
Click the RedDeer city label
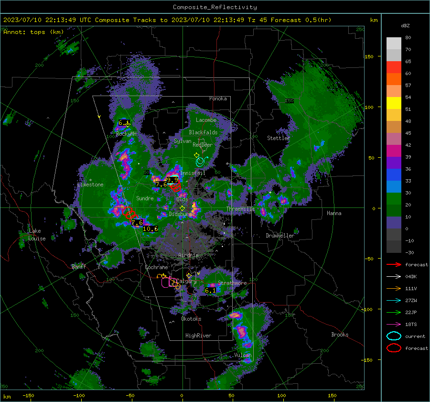click(x=203, y=145)
